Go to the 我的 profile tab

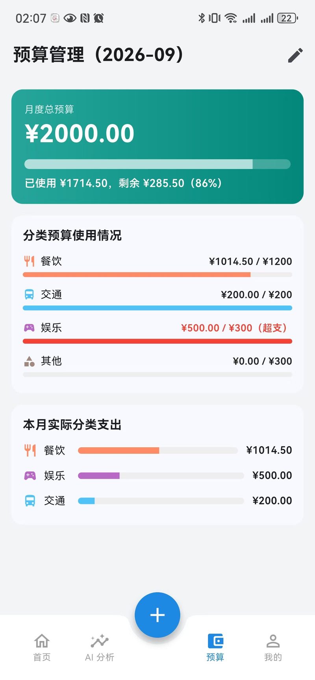point(273,647)
